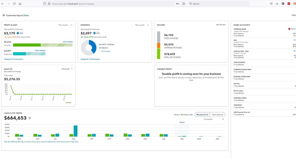Switch cash flow view to Money in/out

coord(202,115)
